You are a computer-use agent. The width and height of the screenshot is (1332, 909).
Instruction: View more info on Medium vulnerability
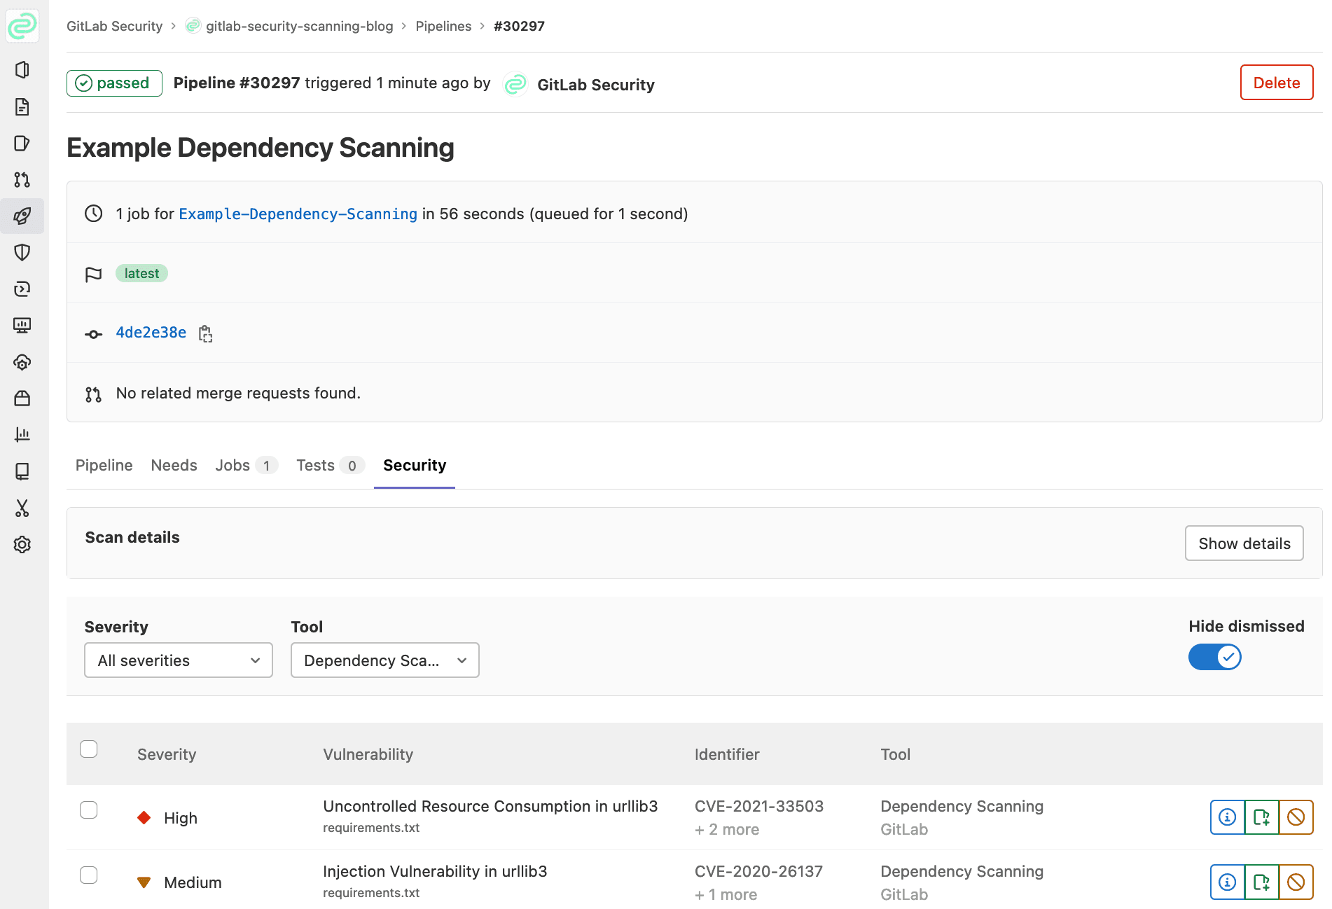click(x=1227, y=882)
